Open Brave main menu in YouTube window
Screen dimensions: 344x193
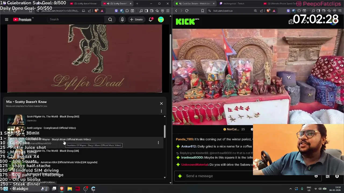[168, 11]
